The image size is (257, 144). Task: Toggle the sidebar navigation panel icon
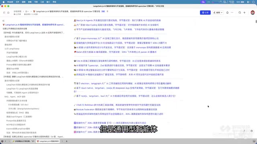(x=4, y=12)
